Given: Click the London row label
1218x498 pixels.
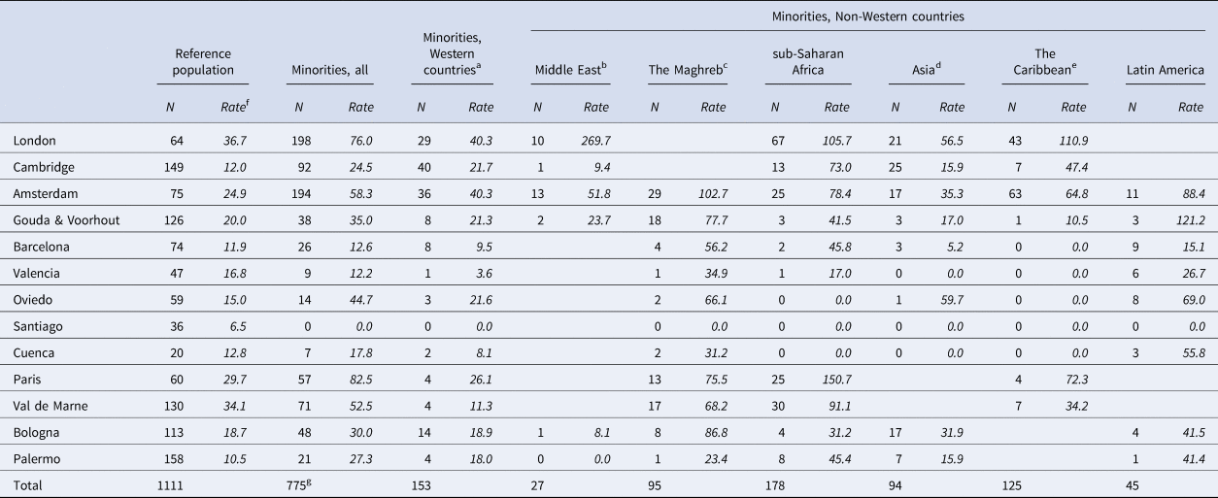Looking at the screenshot, I should tap(35, 142).
